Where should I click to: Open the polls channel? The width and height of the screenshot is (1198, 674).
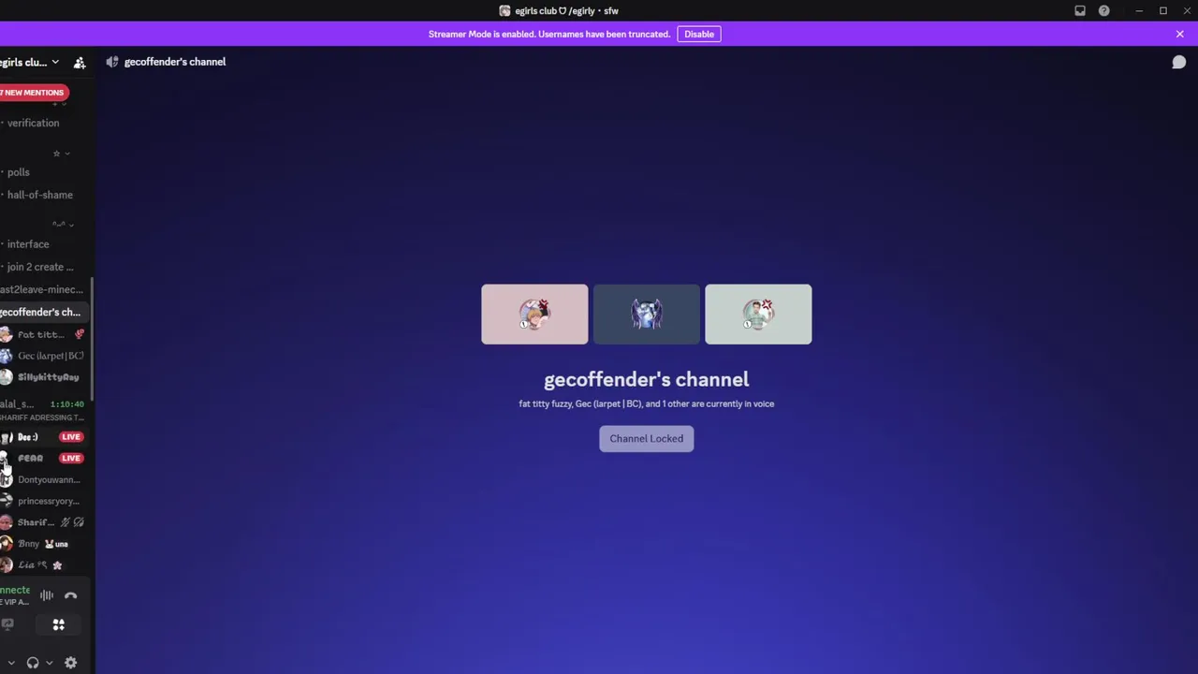coord(19,172)
